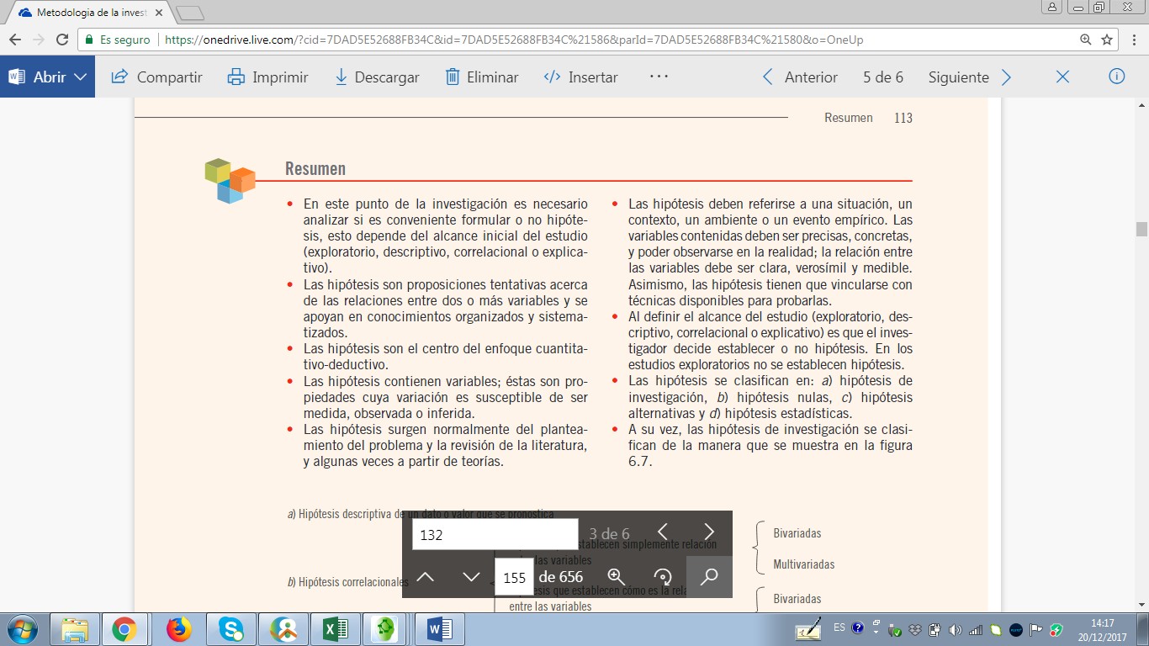Open the file info panel icon
This screenshot has height=646, width=1149.
tap(1117, 77)
